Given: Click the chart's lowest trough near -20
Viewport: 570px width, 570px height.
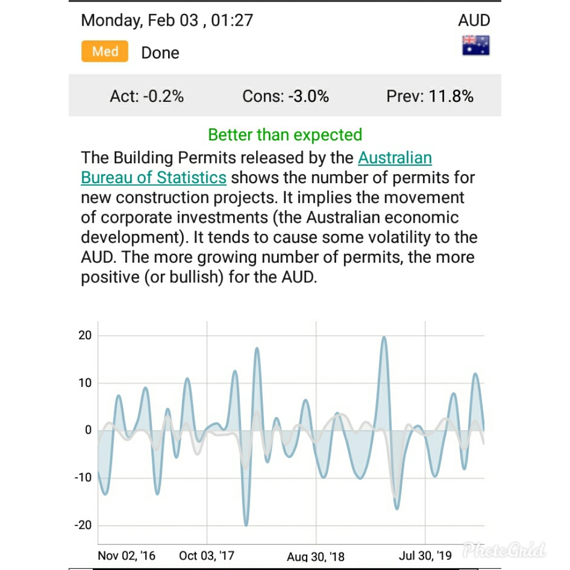Looking at the screenshot, I should (247, 523).
